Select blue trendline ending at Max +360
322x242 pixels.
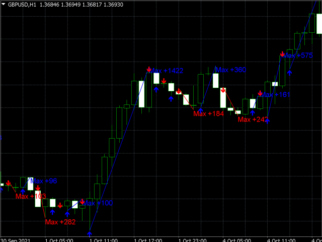click(208, 87)
